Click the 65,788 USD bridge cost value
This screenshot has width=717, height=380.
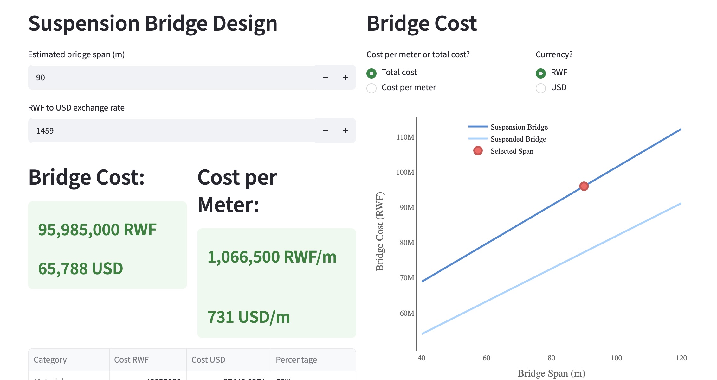click(81, 269)
